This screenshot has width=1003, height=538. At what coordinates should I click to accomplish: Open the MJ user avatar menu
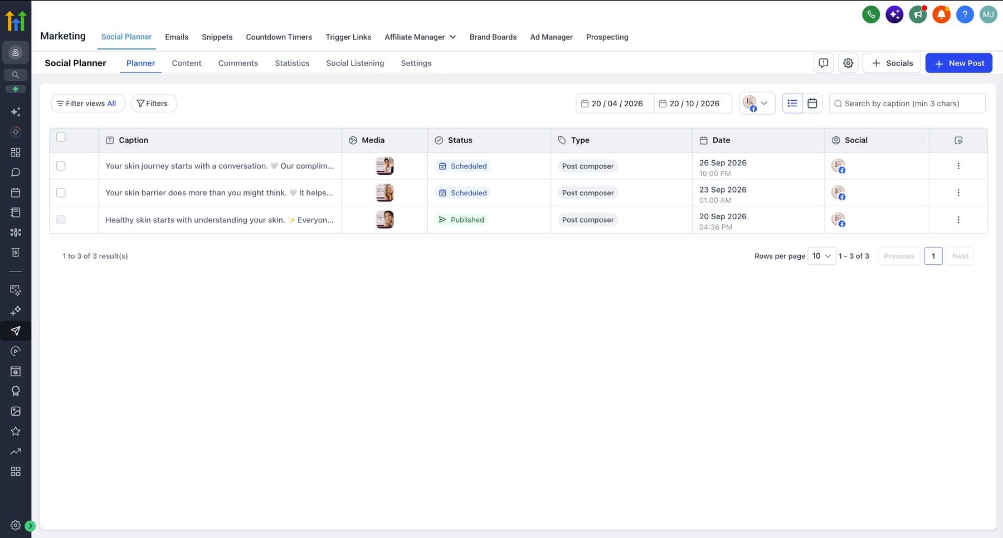(x=988, y=14)
